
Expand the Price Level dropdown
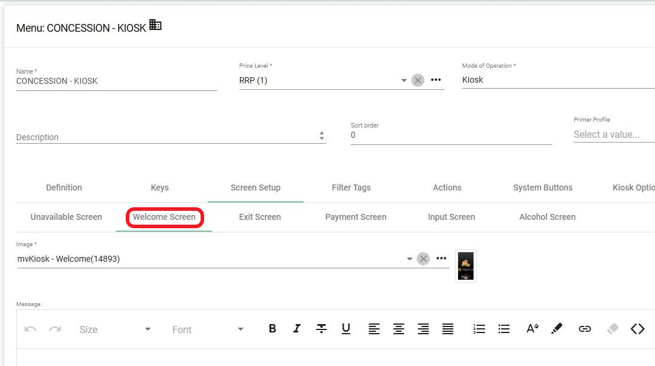(x=404, y=80)
